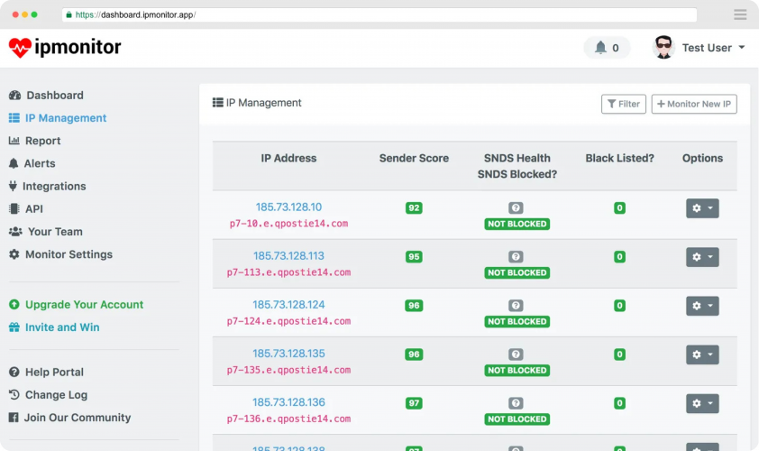Click the Alerts bell icon in sidebar

14,163
